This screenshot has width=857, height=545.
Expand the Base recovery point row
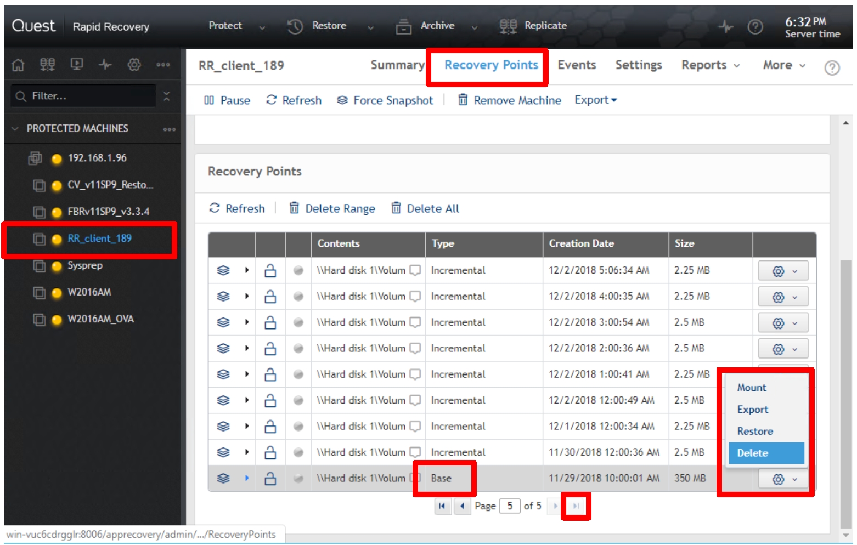[x=247, y=478]
